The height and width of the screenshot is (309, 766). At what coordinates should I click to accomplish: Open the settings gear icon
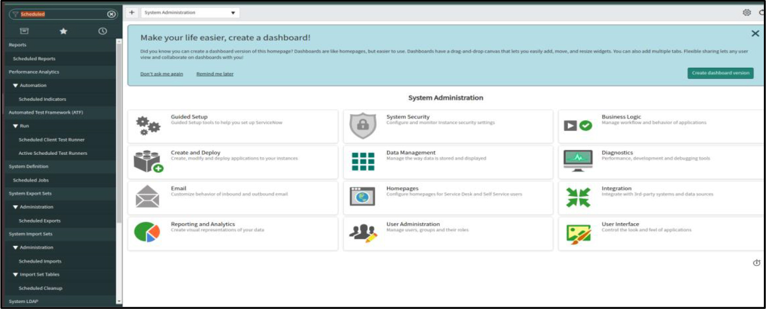(747, 13)
